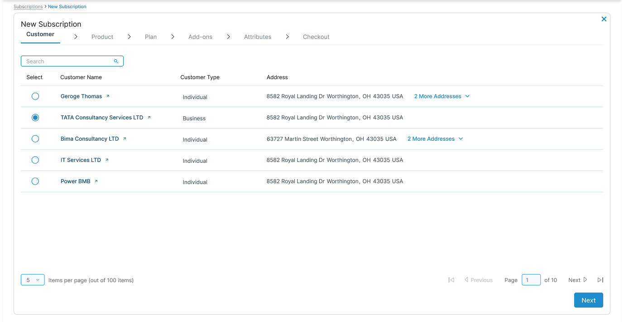Open Subscriptions breadcrumb link
The width and height of the screenshot is (624, 322).
click(28, 7)
